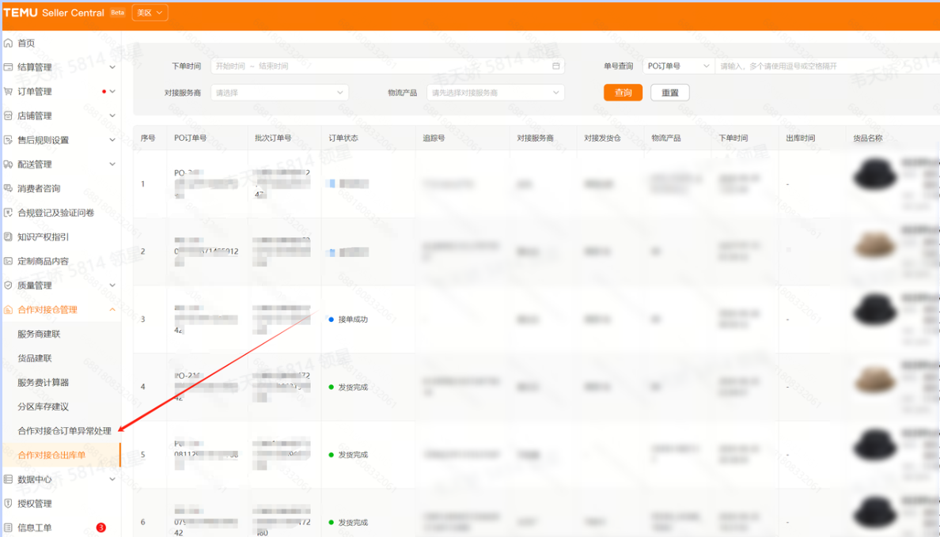Click the 信息工单 icon
The image size is (940, 537).
[x=9, y=528]
